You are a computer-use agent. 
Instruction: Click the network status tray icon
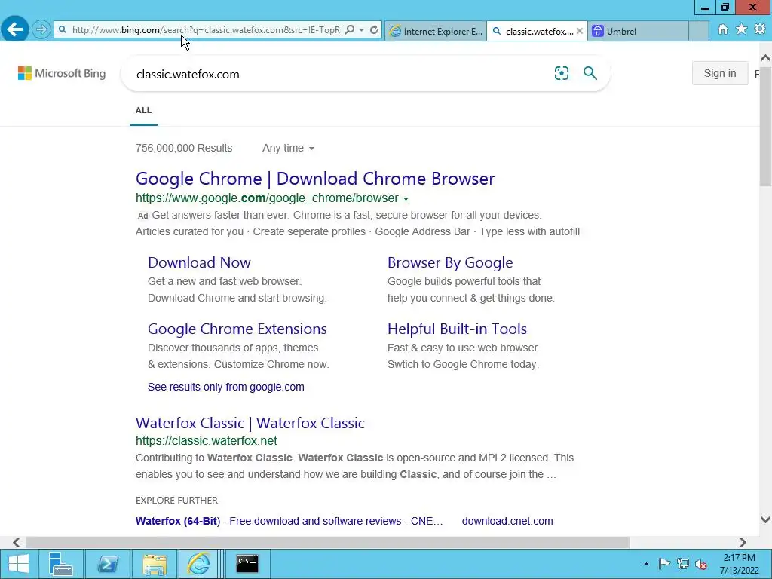683,564
